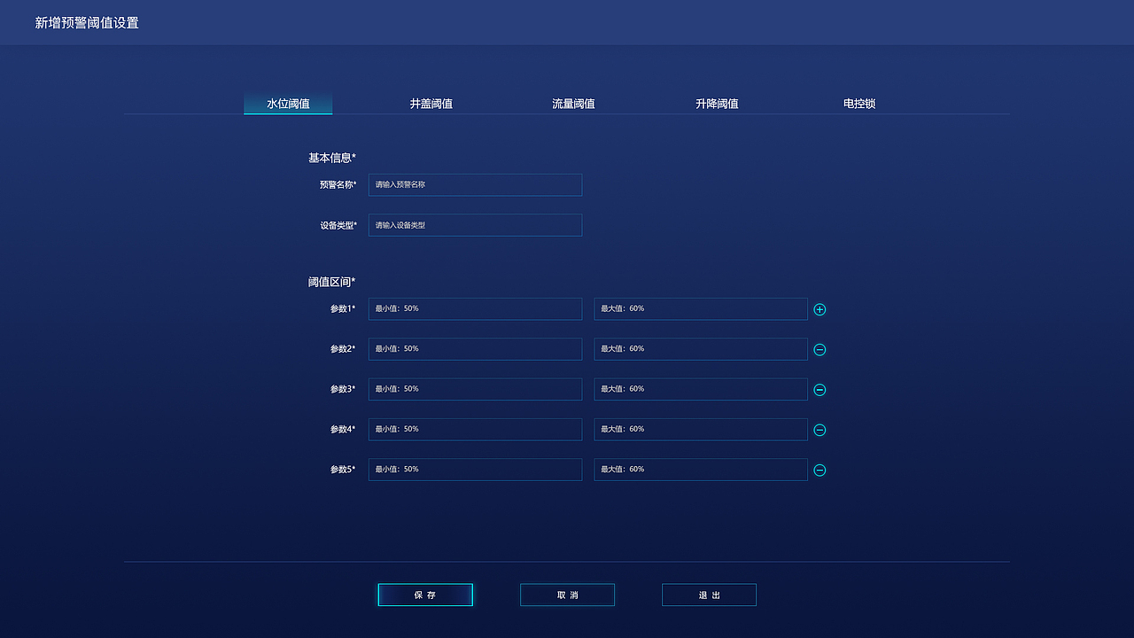Click 参数5 maximum value field
The image size is (1134, 638).
point(701,469)
